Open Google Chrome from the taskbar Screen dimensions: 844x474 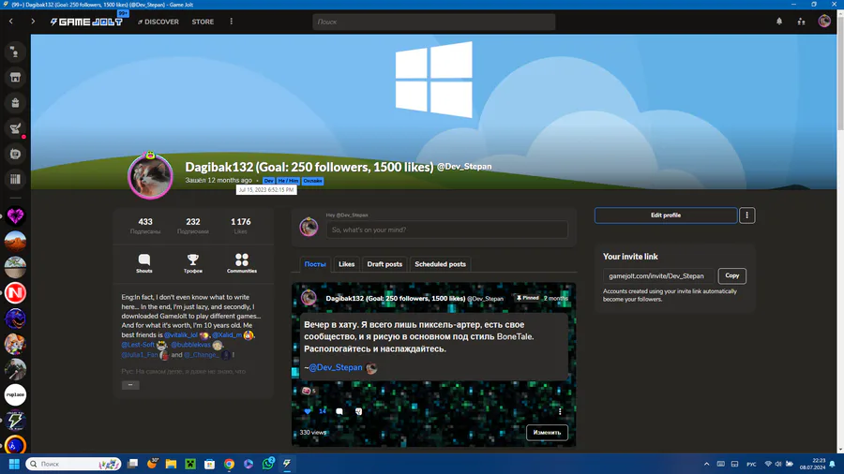point(229,464)
